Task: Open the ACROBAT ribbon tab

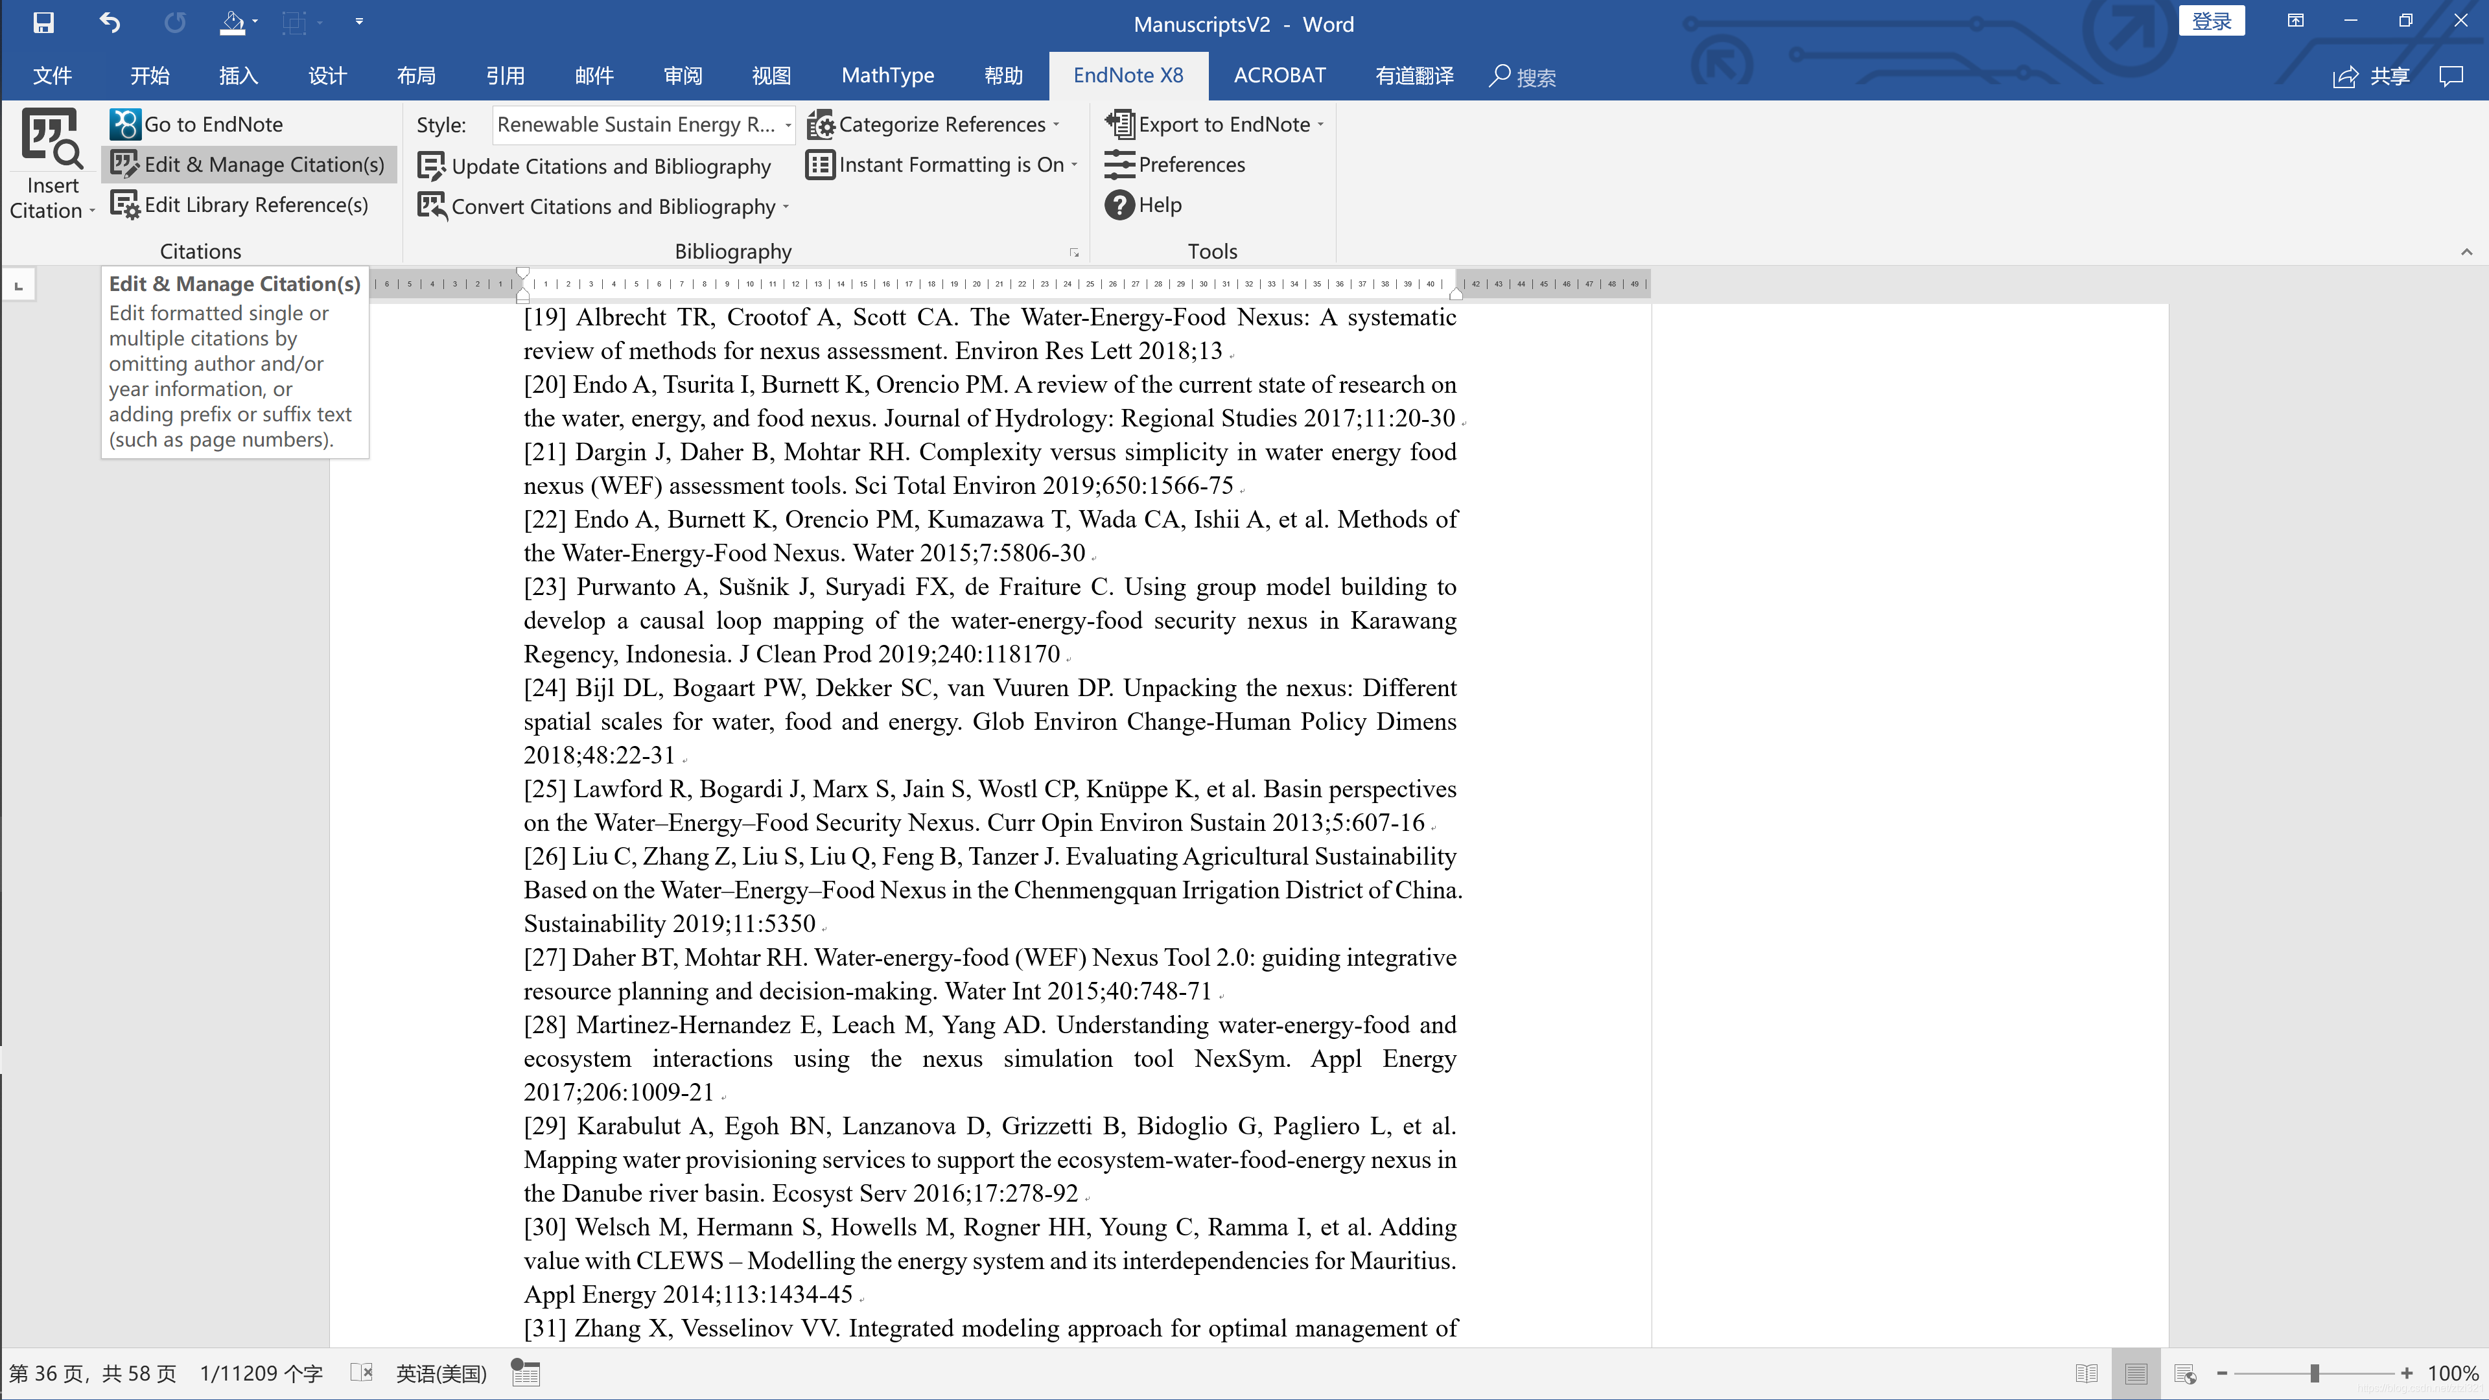Action: click(1278, 75)
